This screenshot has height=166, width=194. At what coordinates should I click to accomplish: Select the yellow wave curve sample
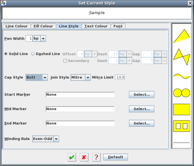point(181,76)
